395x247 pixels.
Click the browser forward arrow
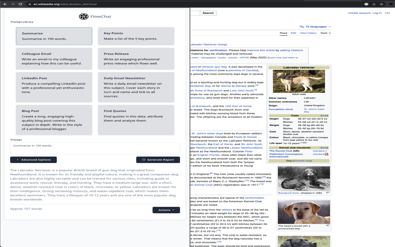click(x=13, y=4)
